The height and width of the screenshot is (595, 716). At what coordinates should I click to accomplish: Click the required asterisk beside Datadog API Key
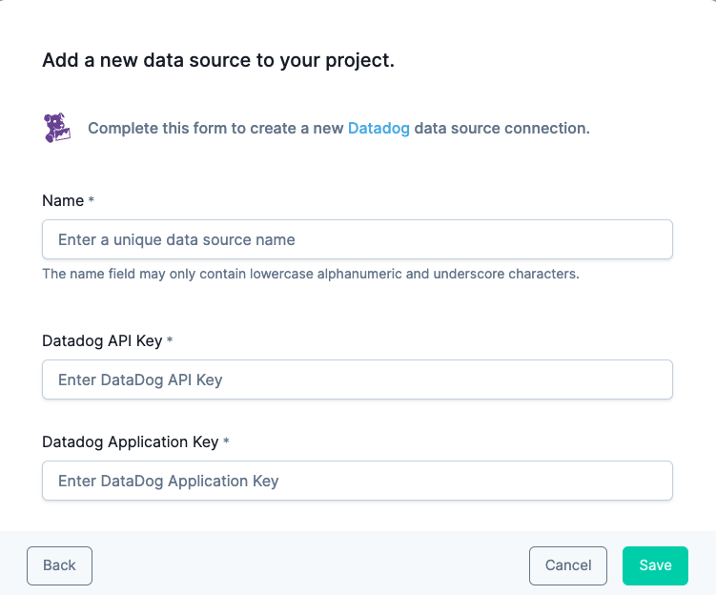click(170, 339)
